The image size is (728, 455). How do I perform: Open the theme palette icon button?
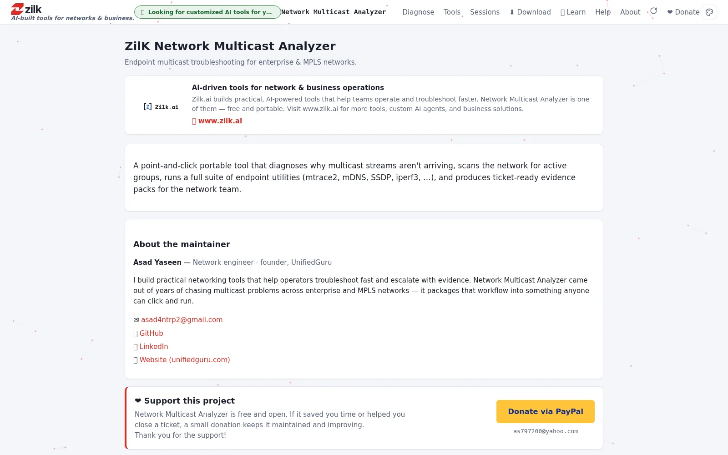tap(709, 12)
